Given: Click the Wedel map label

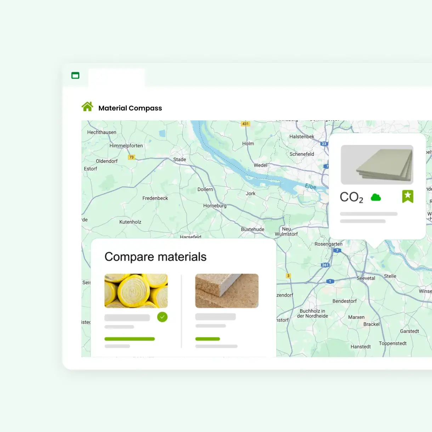Looking at the screenshot, I should point(260,165).
